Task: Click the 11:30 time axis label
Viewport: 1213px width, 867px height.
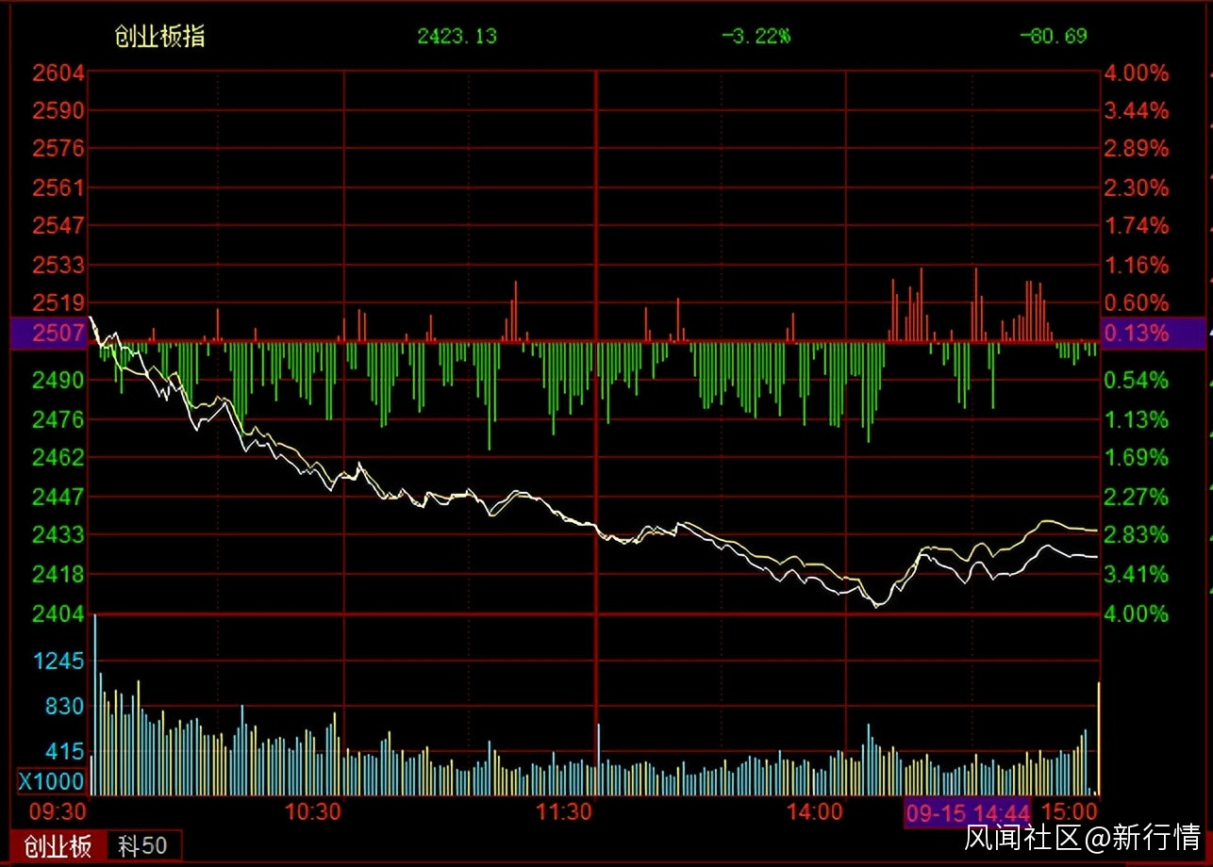Action: pos(564,811)
